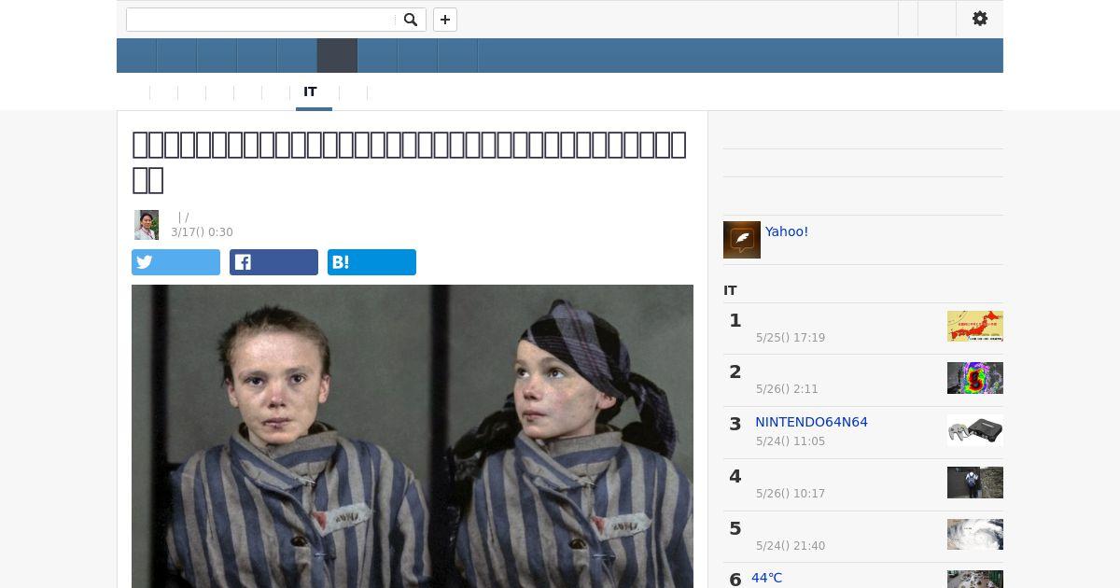The width and height of the screenshot is (1120, 588).
Task: Open the rank 4 article thumbnail
Action: point(975,483)
